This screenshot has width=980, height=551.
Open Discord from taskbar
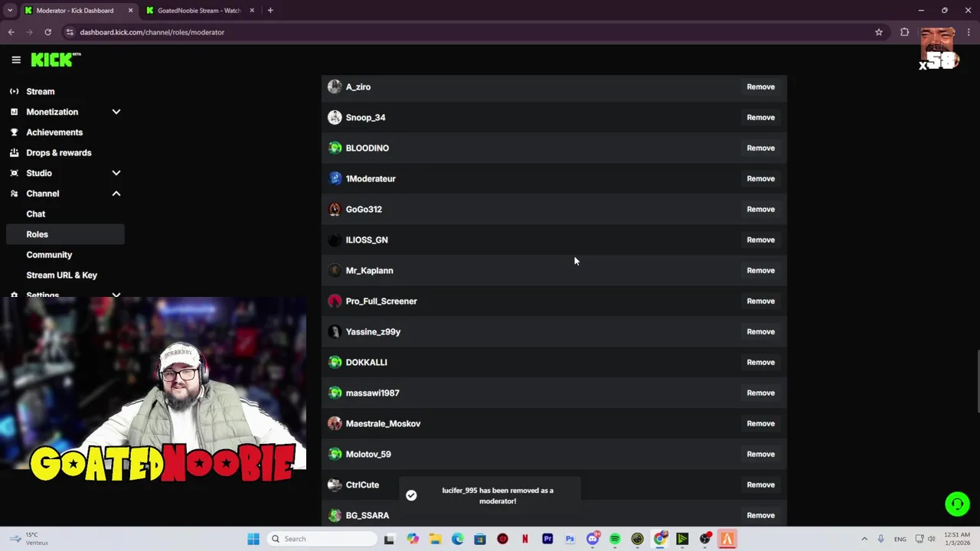(x=593, y=539)
